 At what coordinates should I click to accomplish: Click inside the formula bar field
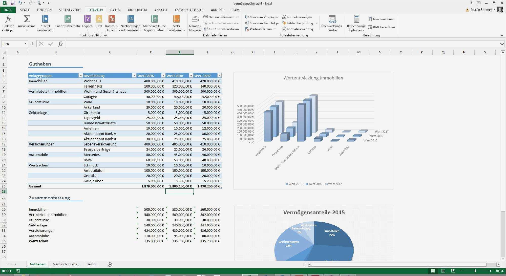(x=278, y=44)
